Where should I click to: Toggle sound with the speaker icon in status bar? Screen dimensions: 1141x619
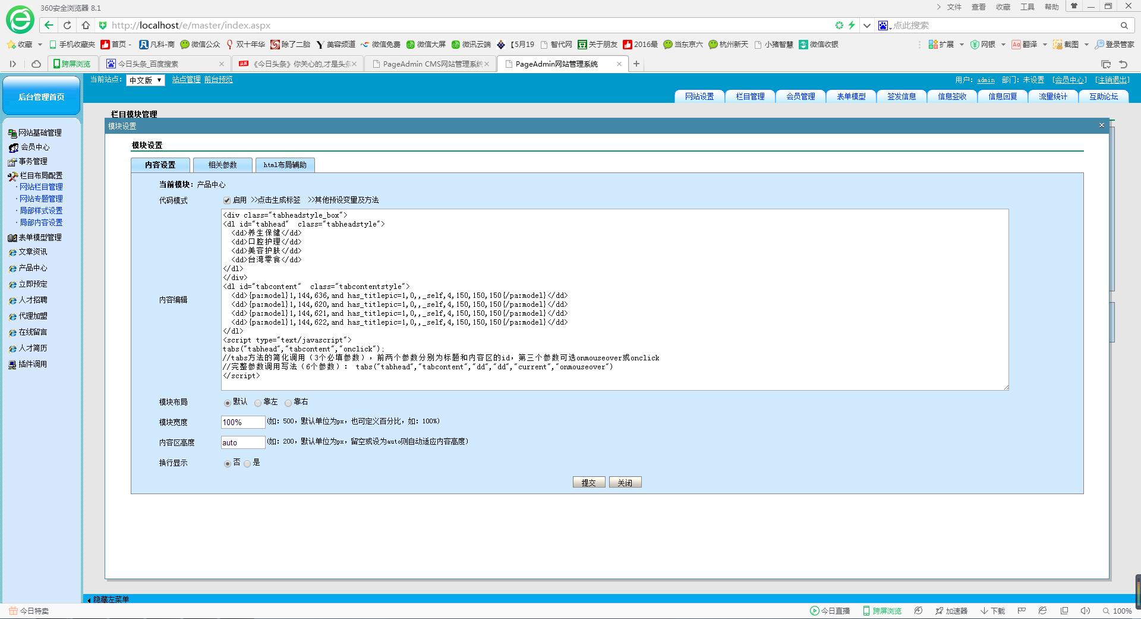1085,611
